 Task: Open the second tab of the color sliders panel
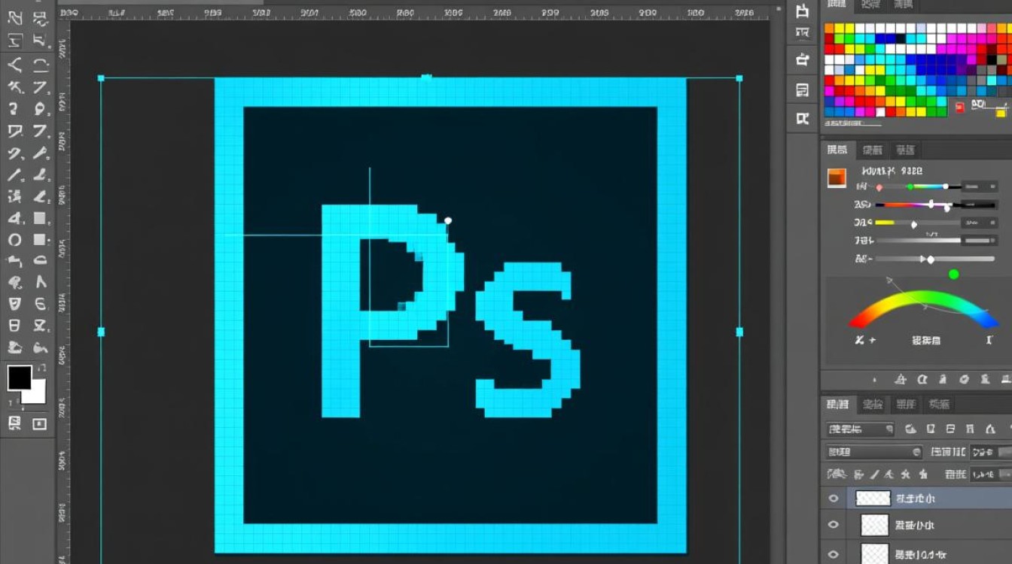pyautogui.click(x=873, y=150)
